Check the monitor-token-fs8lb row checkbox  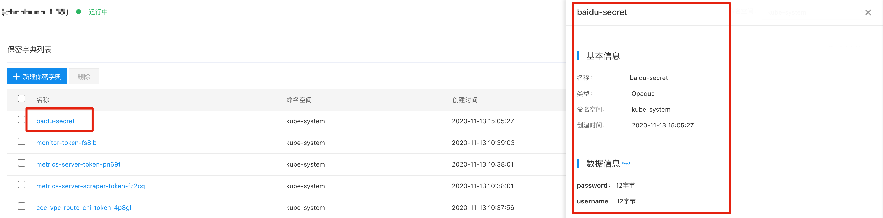click(22, 141)
